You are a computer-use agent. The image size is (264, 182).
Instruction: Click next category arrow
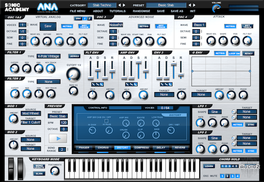(x=124, y=5)
